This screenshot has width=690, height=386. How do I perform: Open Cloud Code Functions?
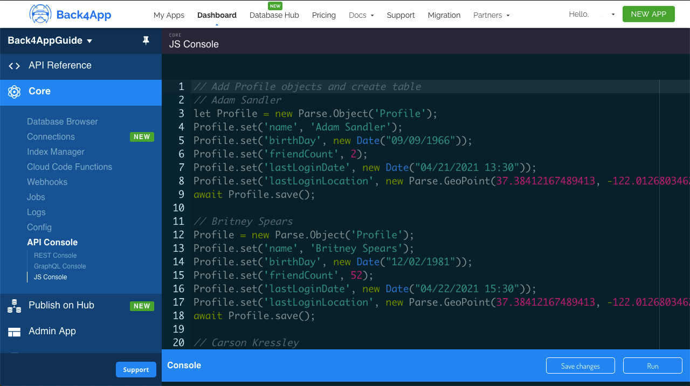click(x=70, y=167)
